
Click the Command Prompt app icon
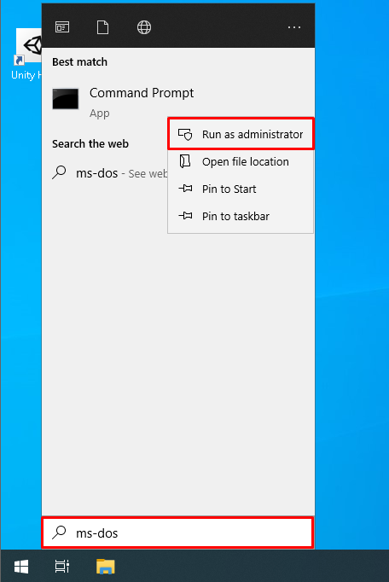[66, 99]
